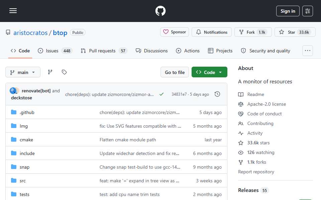The height and width of the screenshot is (200, 321).
Task: Open the cmake folder
Action: coord(26,140)
